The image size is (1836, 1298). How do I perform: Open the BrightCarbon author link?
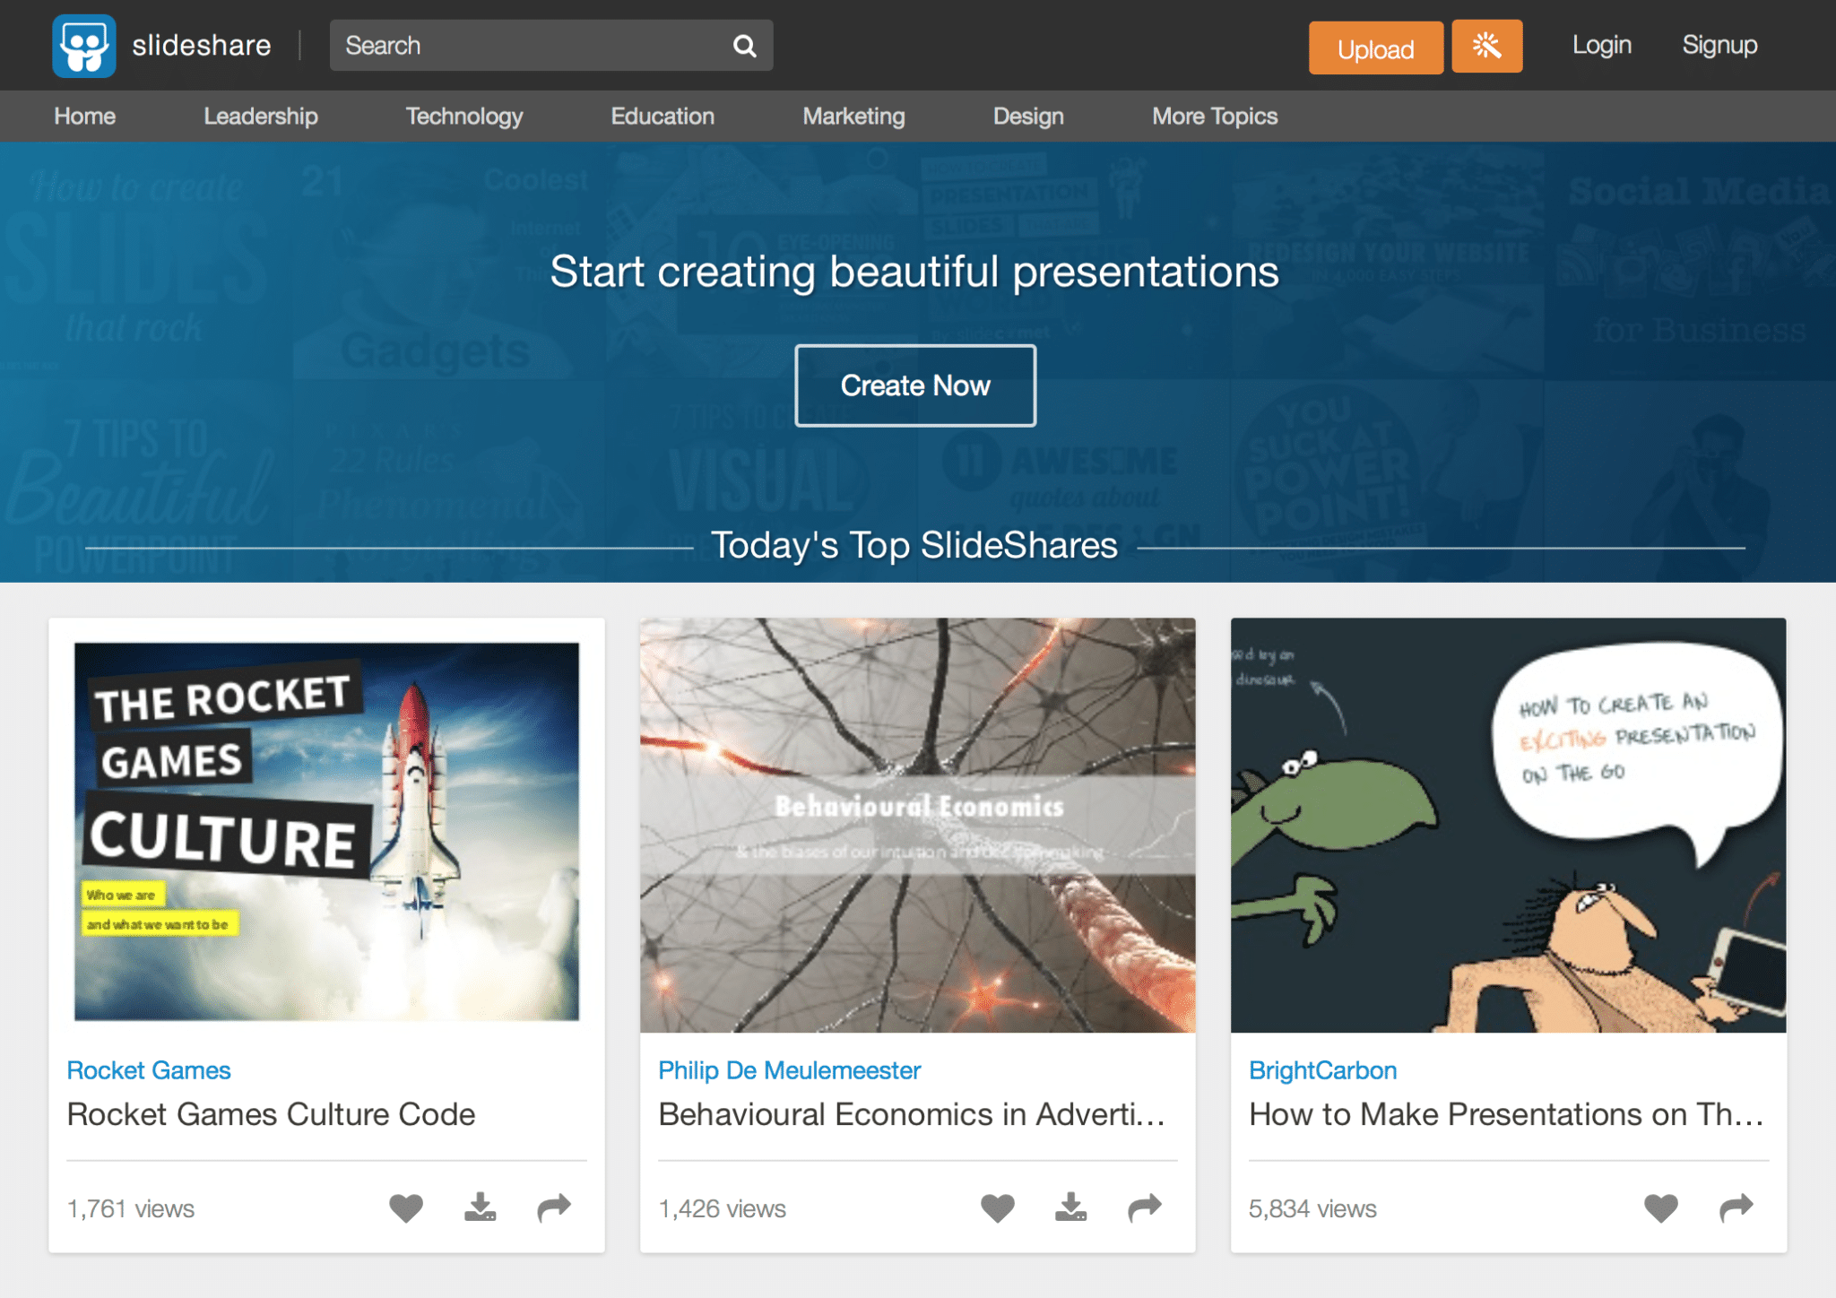[x=1323, y=1070]
